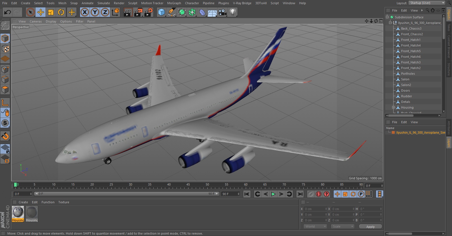
Task: Open material manager Texture menu
Action: pyautogui.click(x=64, y=202)
